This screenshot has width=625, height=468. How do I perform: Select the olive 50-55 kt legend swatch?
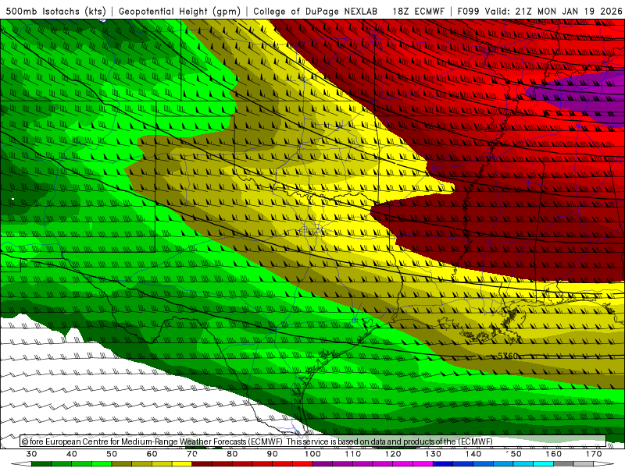pyautogui.click(x=122, y=464)
